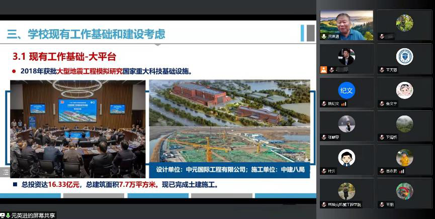Click the slide heading 3.1 现有工作基础-大平台

coord(64,56)
